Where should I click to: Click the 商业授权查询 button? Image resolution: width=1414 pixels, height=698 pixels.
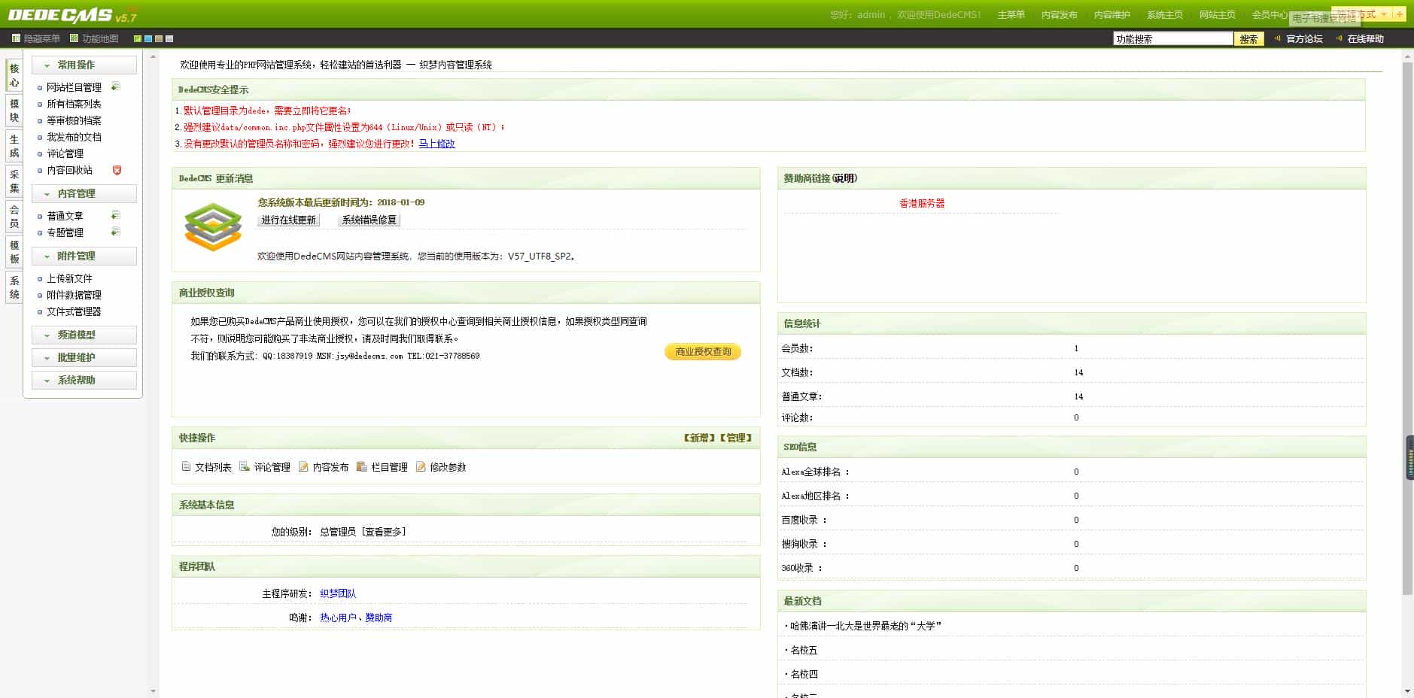pos(703,351)
